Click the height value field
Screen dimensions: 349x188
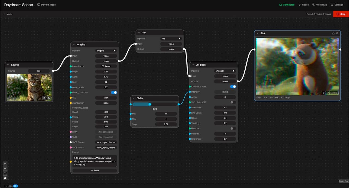click(x=106, y=72)
